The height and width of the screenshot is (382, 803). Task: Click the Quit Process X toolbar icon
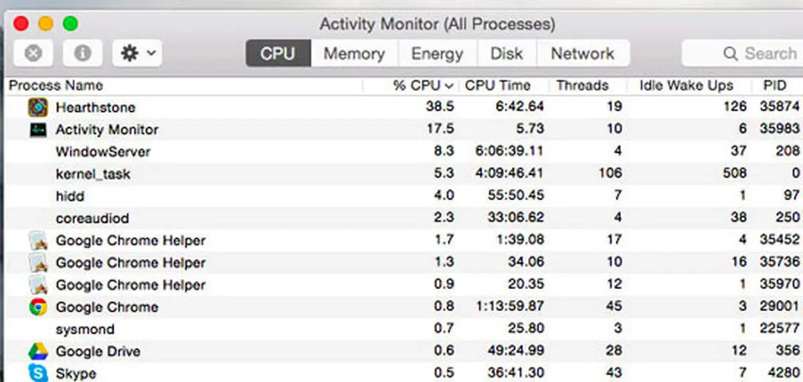(33, 54)
